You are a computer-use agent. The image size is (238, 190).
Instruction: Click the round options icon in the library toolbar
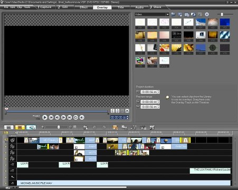tap(207, 14)
